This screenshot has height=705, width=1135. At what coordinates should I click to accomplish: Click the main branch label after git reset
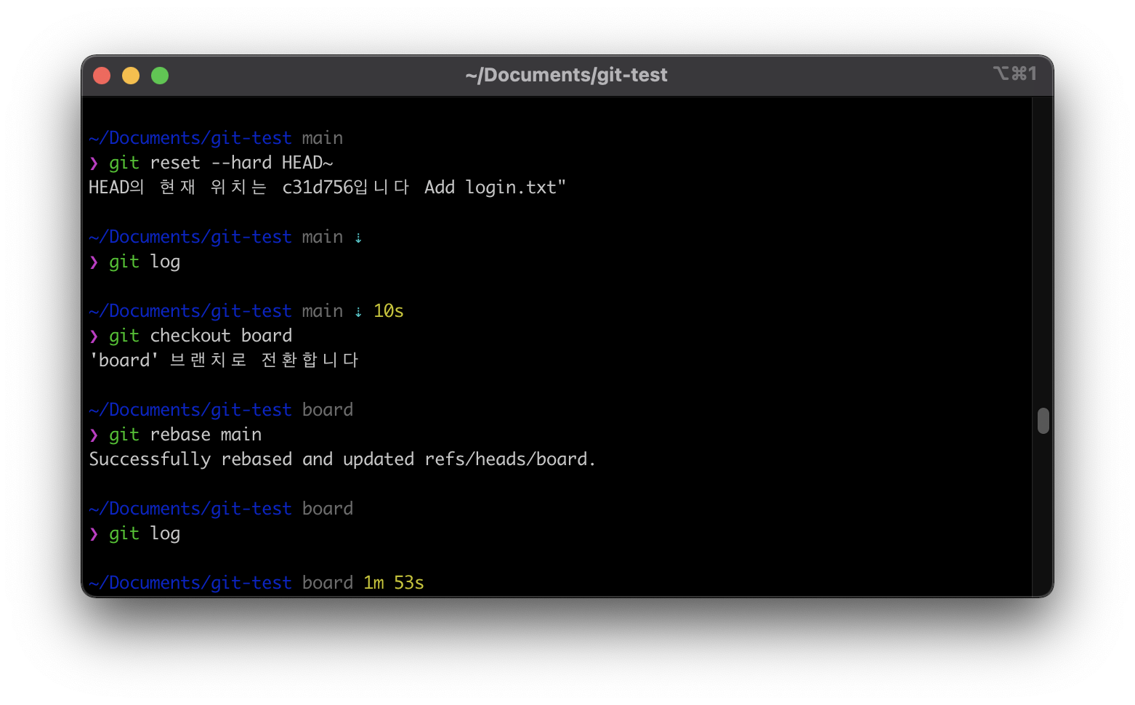pyautogui.click(x=322, y=137)
